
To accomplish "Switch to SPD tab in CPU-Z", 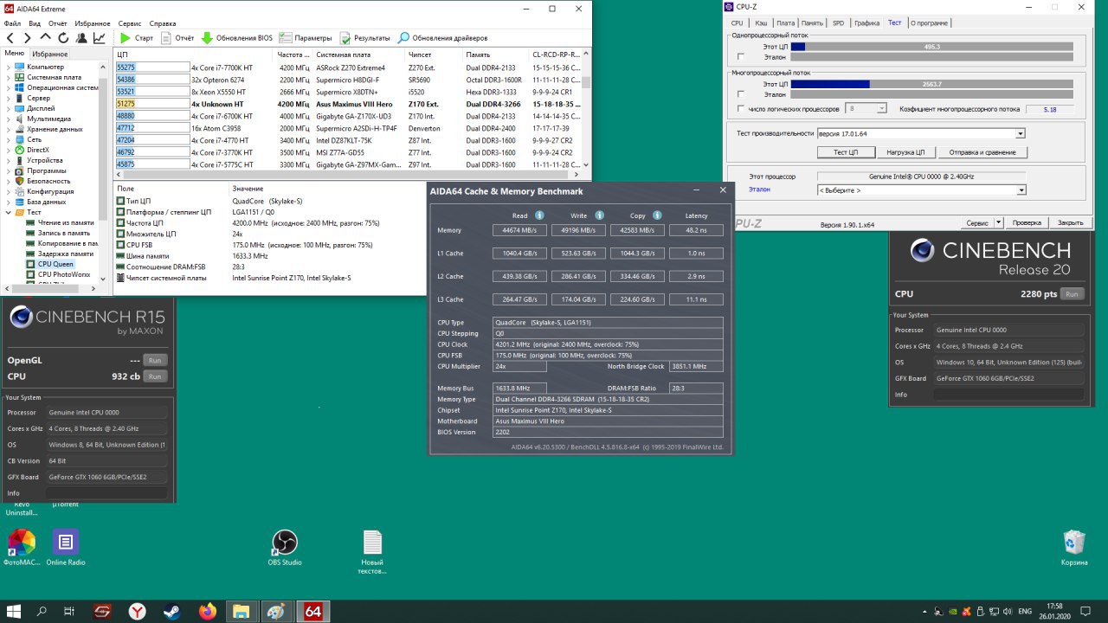I will pos(838,22).
